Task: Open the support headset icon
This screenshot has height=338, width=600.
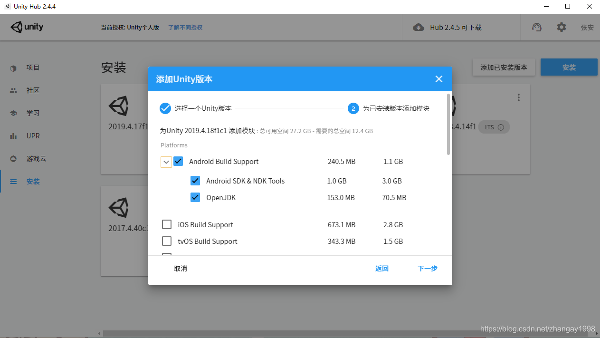Action: pyautogui.click(x=537, y=27)
